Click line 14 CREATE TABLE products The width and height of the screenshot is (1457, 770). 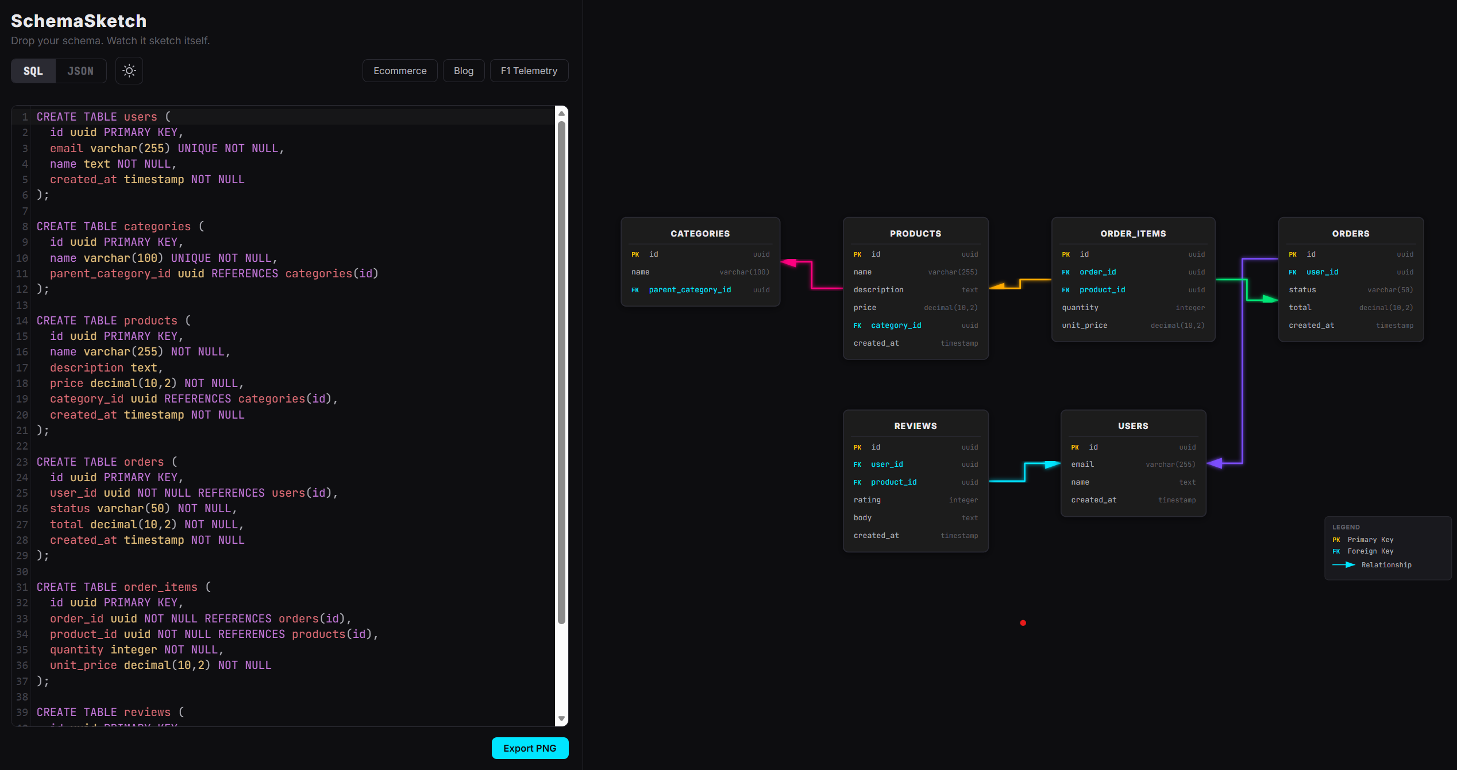click(114, 320)
